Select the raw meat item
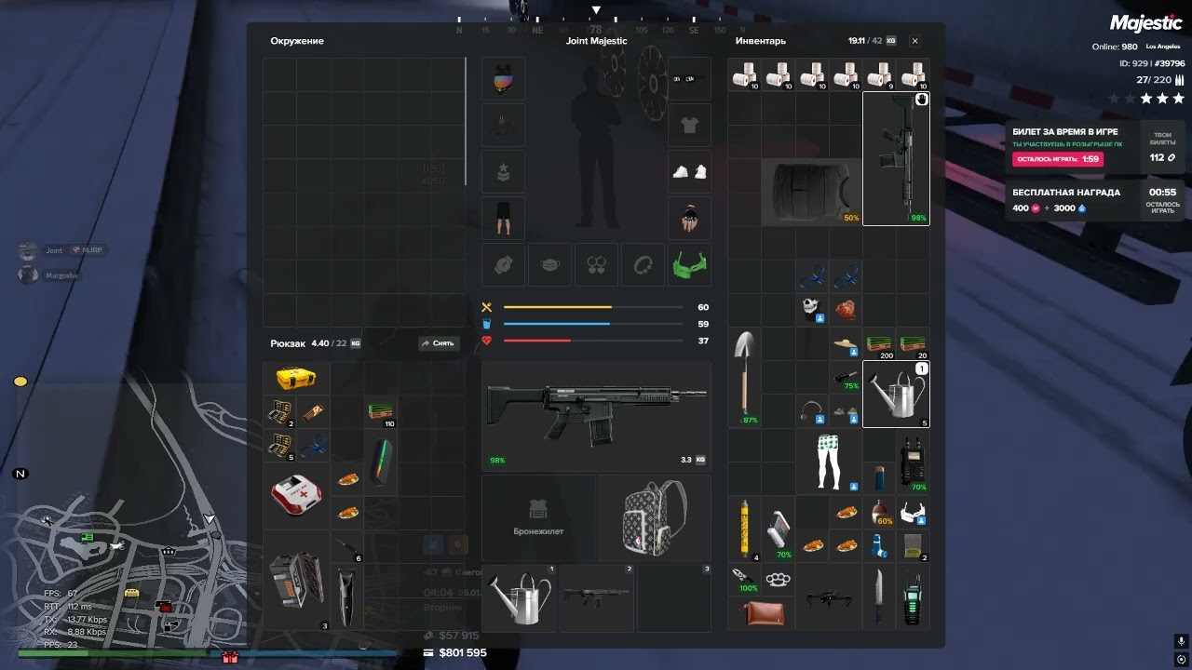Image resolution: width=1192 pixels, height=670 pixels. tap(846, 310)
